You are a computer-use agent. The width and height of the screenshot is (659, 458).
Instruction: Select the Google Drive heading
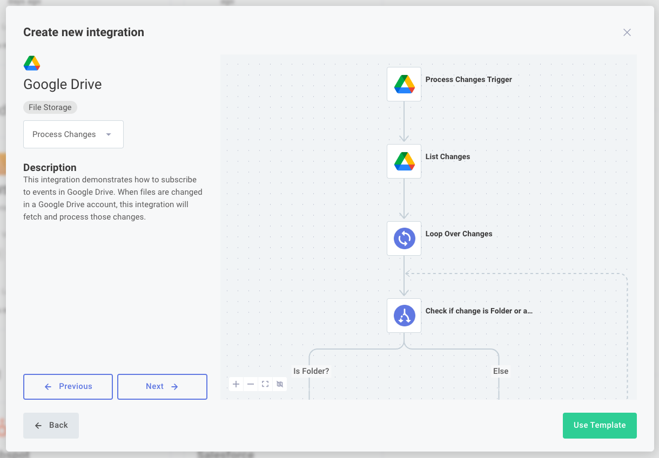tap(62, 84)
